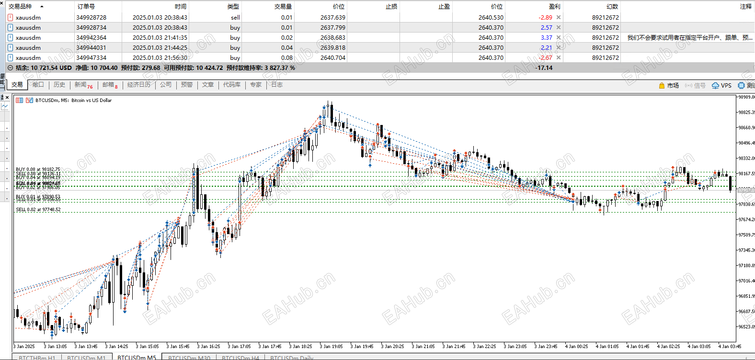Click the buy order icon for 349942364
This screenshot has height=360, width=755.
pos(11,38)
